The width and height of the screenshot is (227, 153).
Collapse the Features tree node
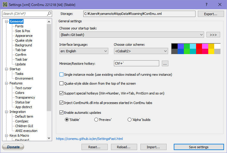(6, 83)
